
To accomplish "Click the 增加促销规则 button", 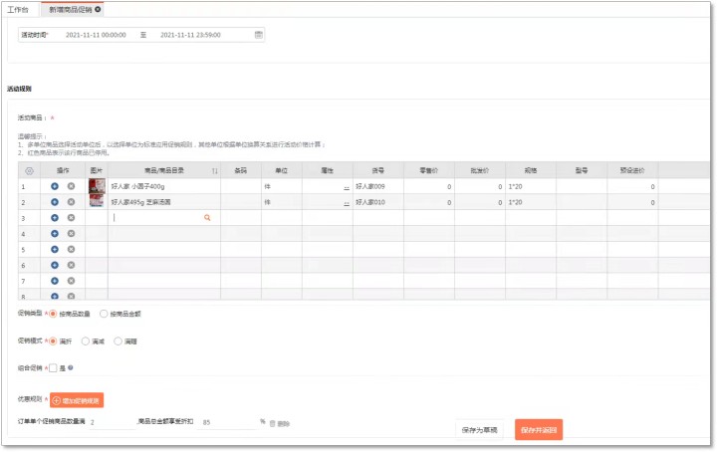I will click(77, 400).
